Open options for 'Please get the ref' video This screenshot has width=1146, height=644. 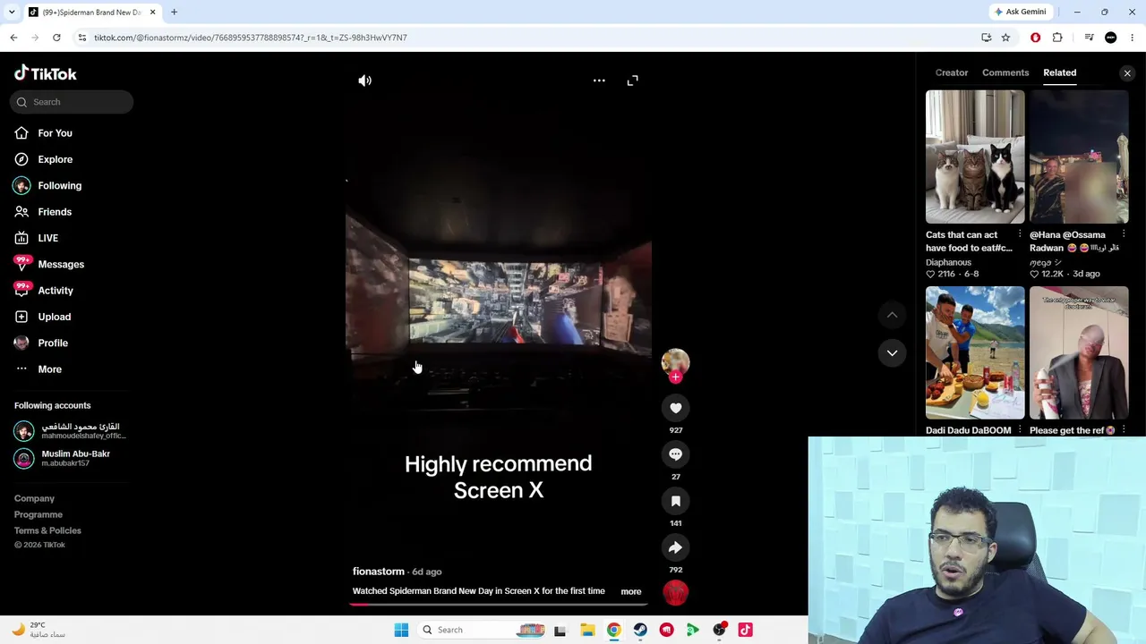[x=1124, y=431]
